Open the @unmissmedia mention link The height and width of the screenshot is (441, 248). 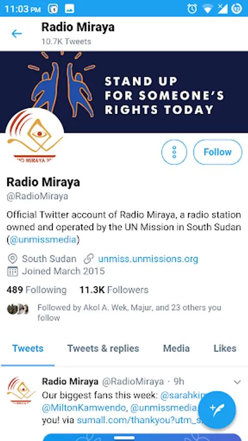coord(43,240)
